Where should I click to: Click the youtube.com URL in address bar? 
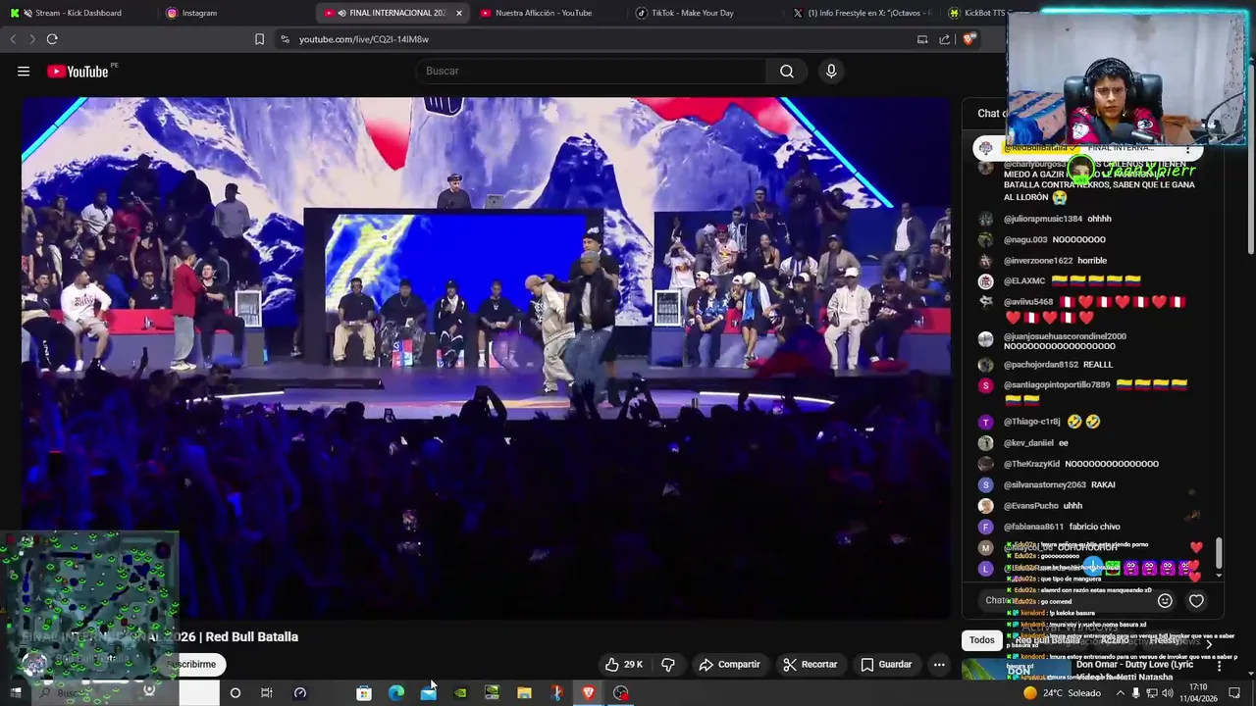click(x=364, y=39)
